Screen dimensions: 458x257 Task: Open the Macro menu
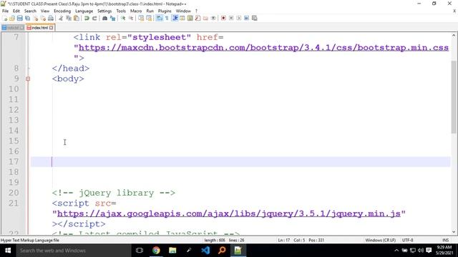(136, 11)
